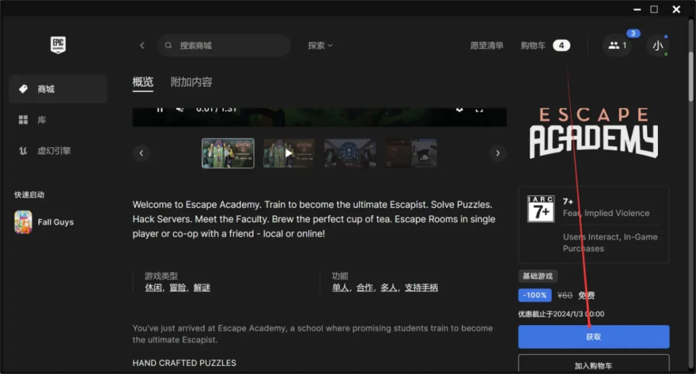Select the first highlighted trailer thumbnail

pos(228,153)
